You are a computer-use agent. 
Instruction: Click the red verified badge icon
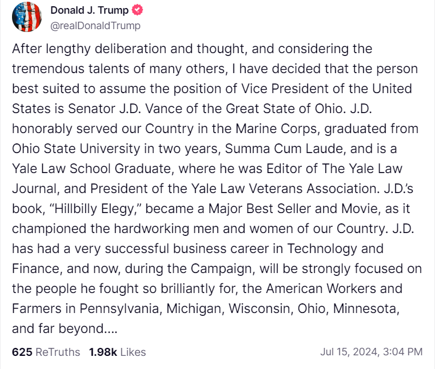click(138, 10)
